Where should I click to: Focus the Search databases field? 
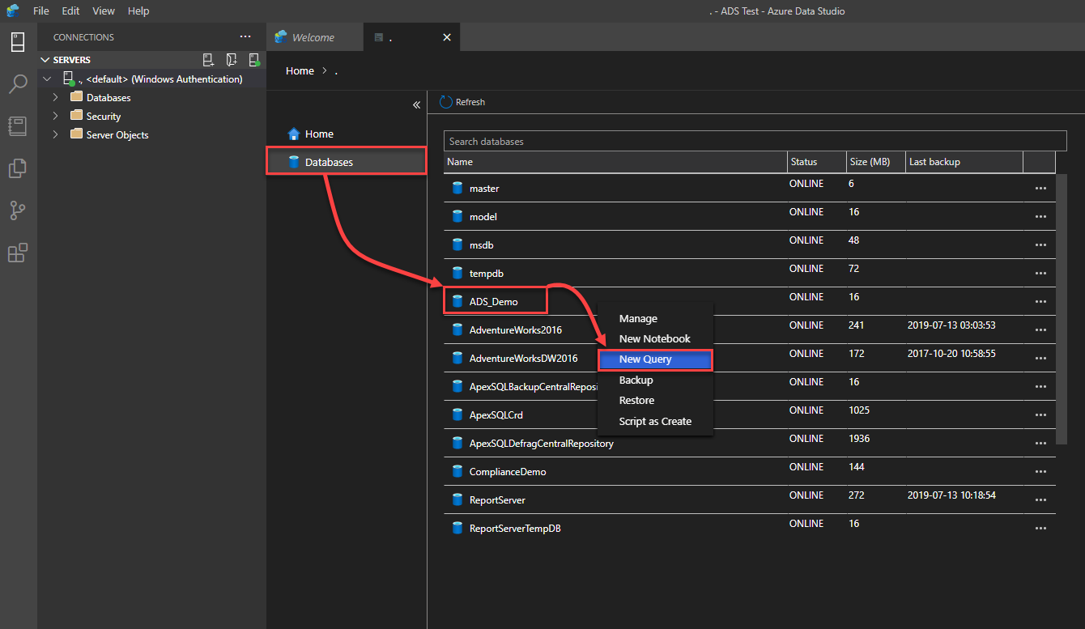click(755, 142)
